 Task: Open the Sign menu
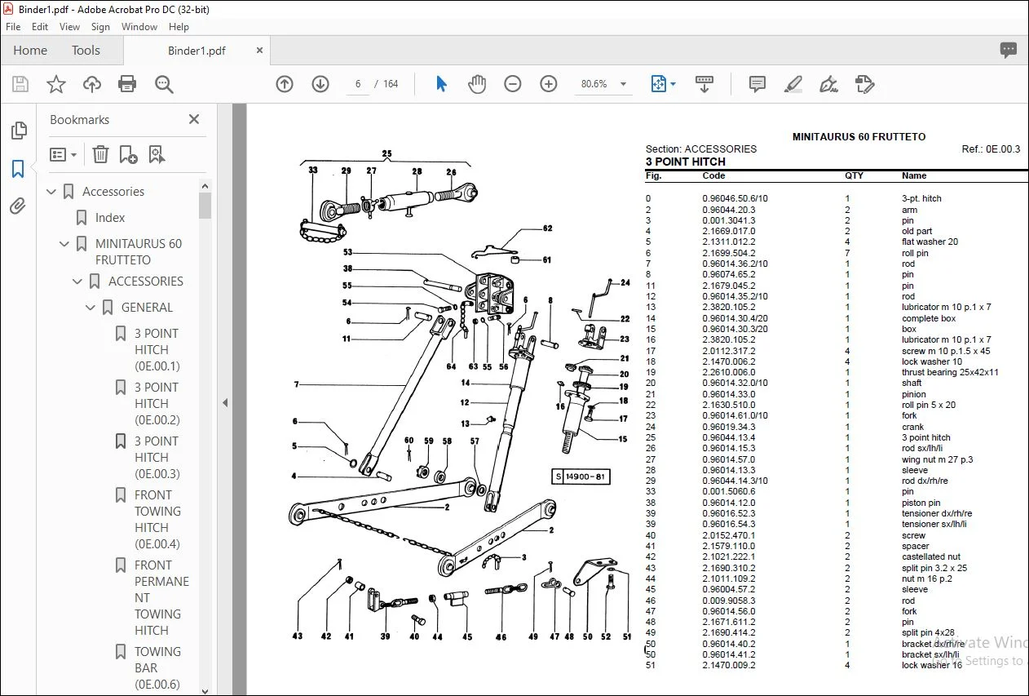pos(101,27)
